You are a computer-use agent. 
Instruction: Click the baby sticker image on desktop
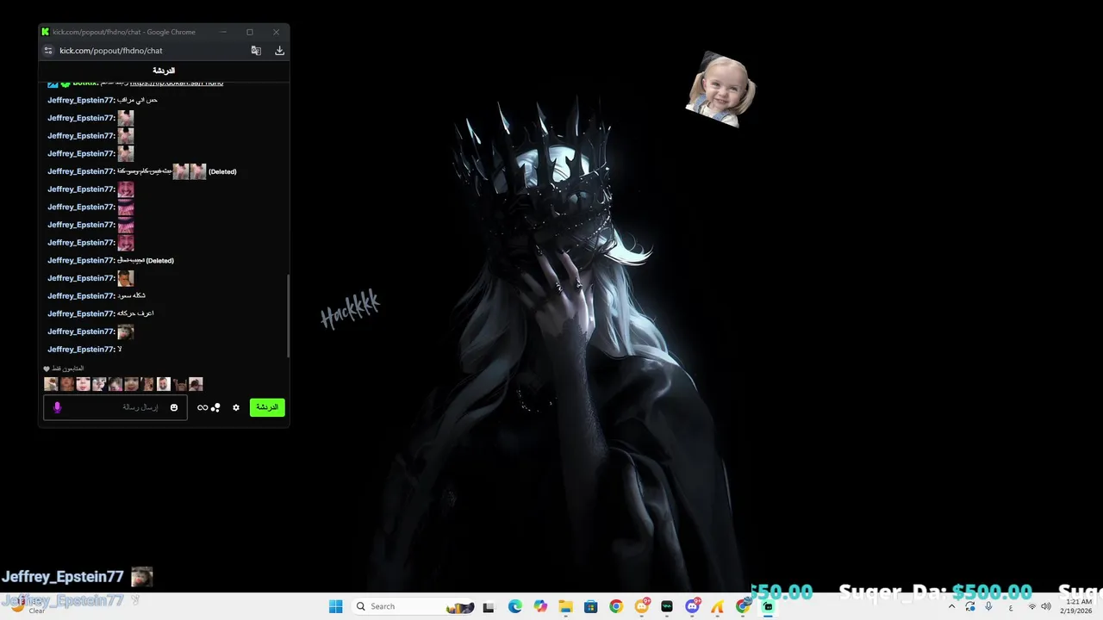coord(720,90)
